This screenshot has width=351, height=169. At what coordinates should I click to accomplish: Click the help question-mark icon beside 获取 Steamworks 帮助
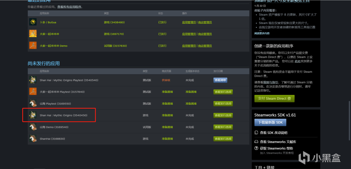pos(256,148)
